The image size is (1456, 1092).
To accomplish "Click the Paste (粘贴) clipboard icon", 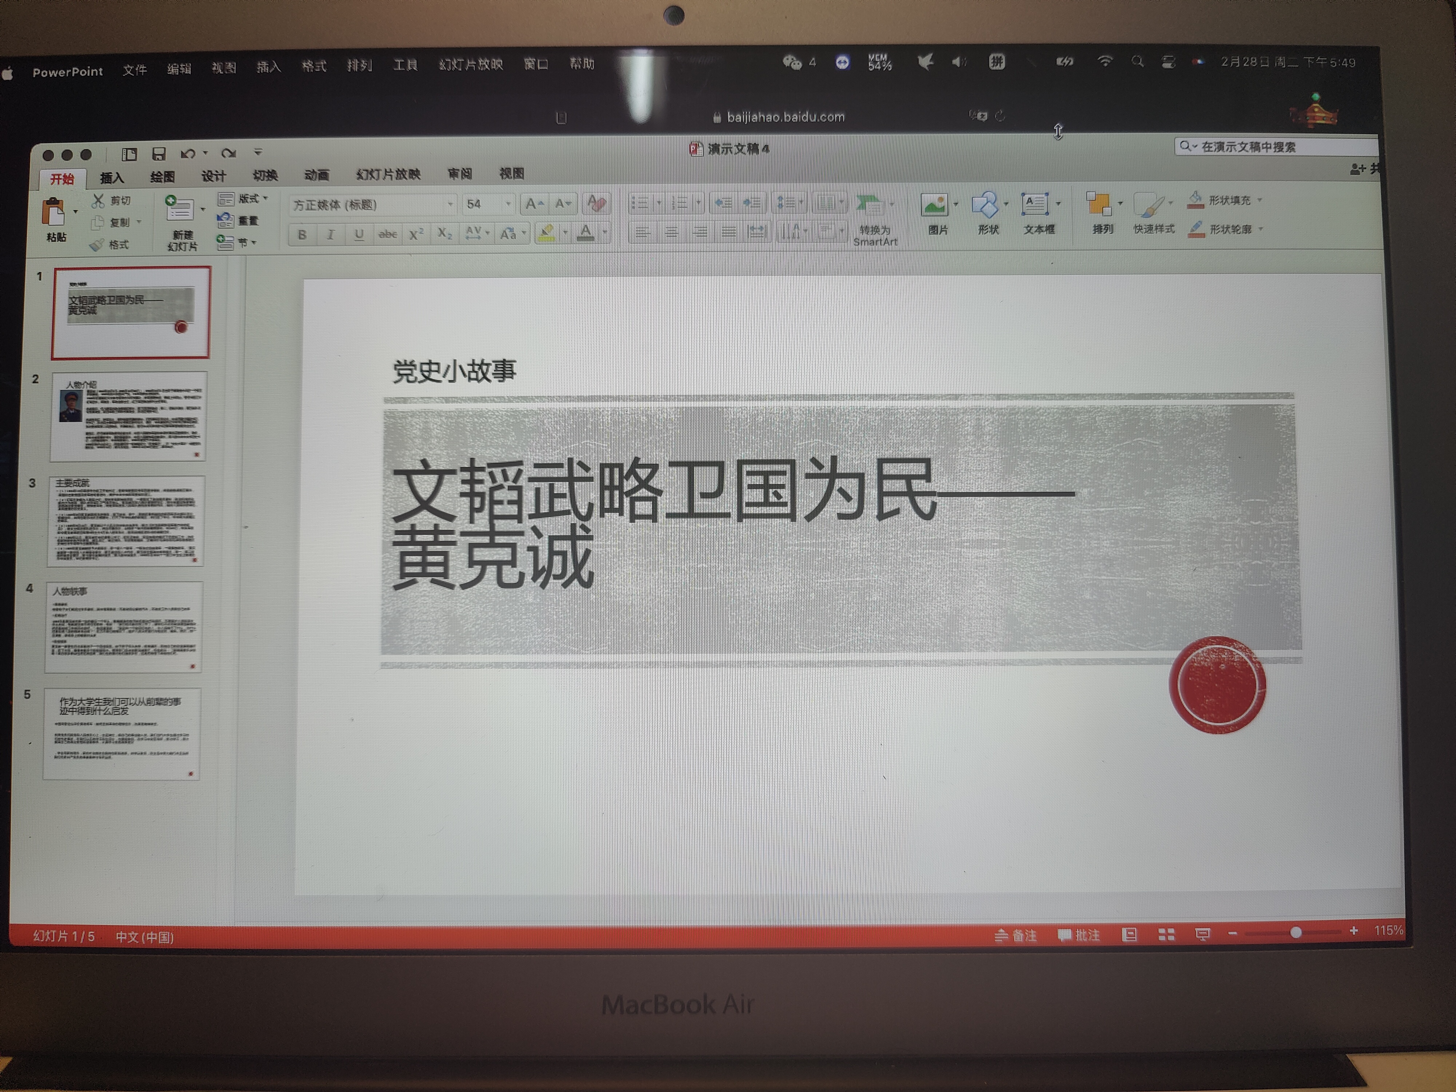I will 54,211.
